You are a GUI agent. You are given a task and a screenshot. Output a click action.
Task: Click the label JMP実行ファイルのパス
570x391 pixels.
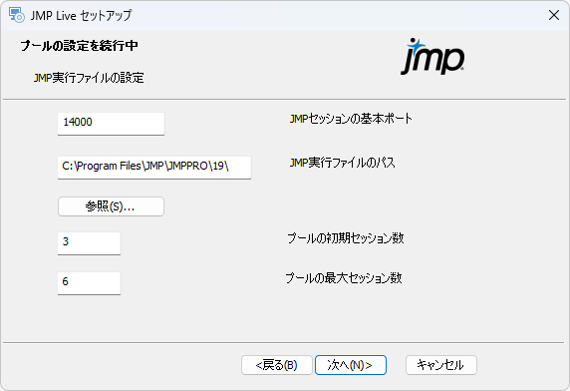[343, 163]
